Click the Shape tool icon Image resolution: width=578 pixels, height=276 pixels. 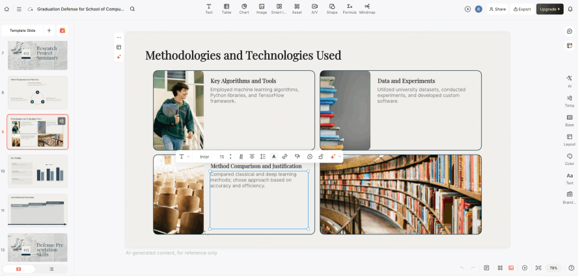point(332,8)
